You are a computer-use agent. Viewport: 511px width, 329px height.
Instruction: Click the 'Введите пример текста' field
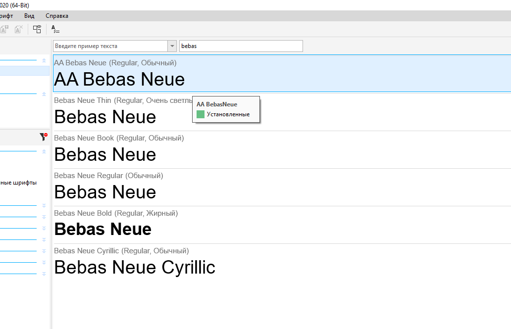tap(110, 46)
